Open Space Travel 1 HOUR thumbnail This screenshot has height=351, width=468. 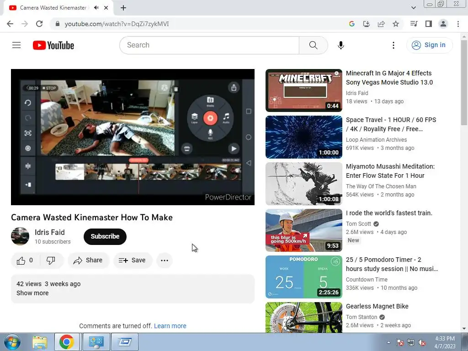point(304,137)
